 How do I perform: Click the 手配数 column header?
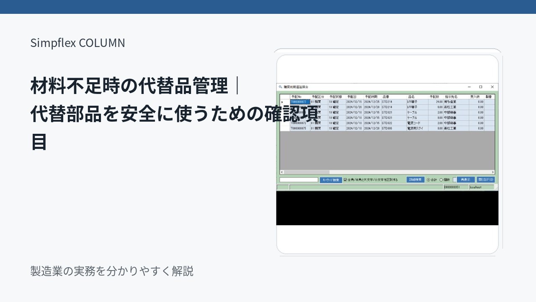(436, 97)
